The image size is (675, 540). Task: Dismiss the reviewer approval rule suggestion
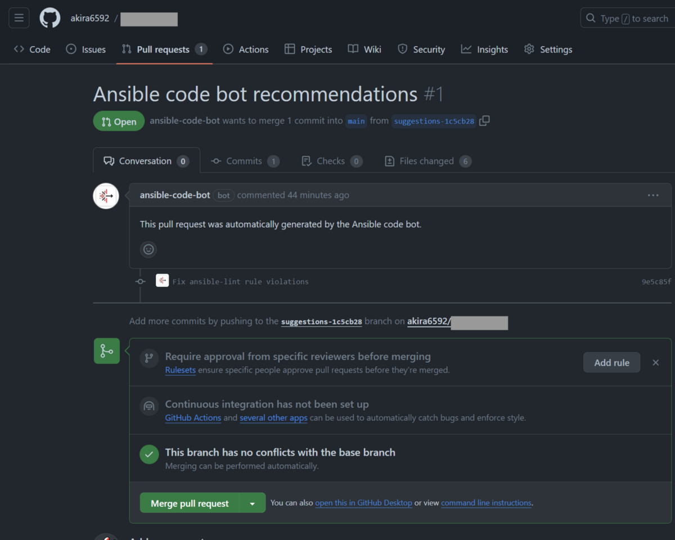point(655,363)
